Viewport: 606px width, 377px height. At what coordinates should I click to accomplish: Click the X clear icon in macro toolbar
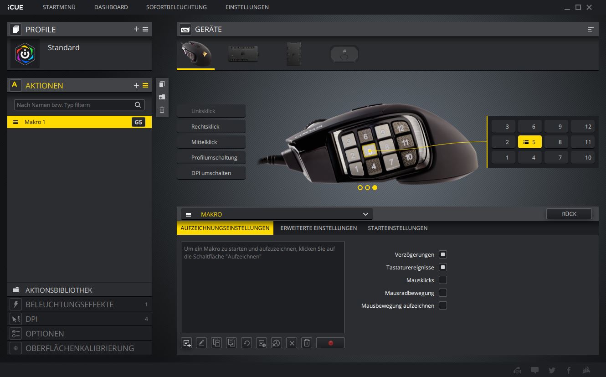292,343
